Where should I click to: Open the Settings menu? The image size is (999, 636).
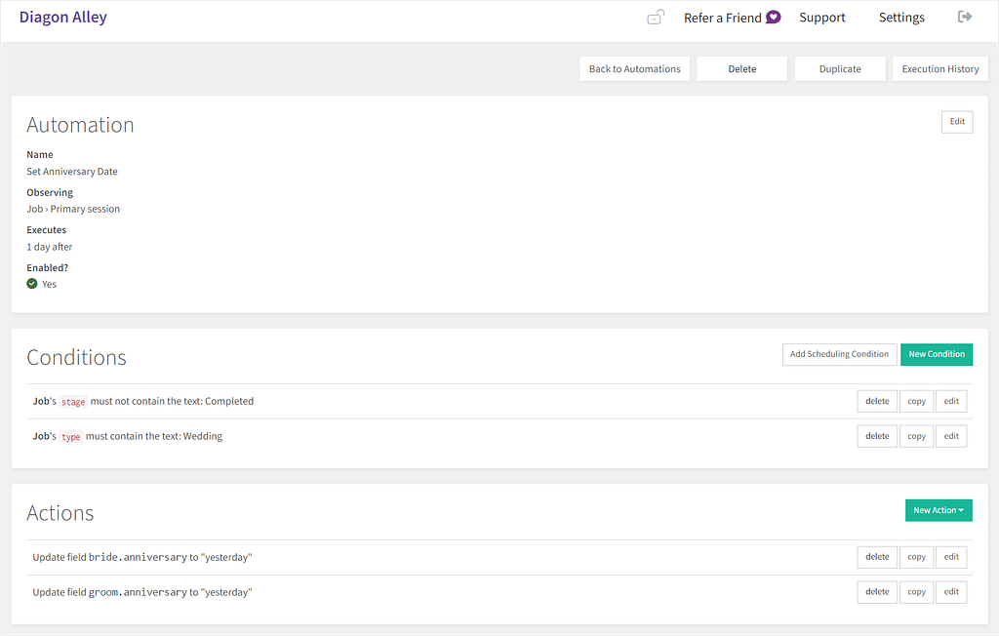click(x=900, y=17)
